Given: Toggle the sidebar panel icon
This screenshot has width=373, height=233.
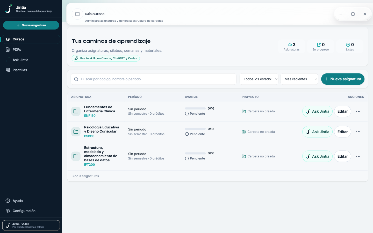Looking at the screenshot, I should (x=77, y=14).
